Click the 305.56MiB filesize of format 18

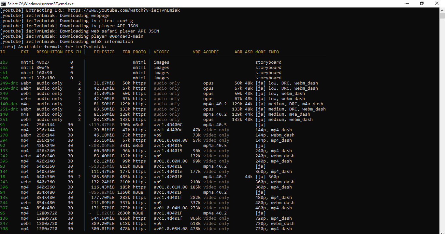coord(104,177)
